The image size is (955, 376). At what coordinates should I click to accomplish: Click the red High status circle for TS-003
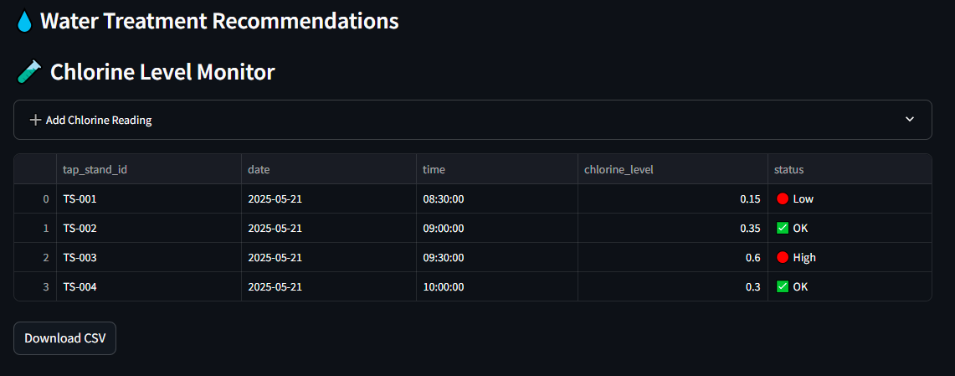pos(783,258)
